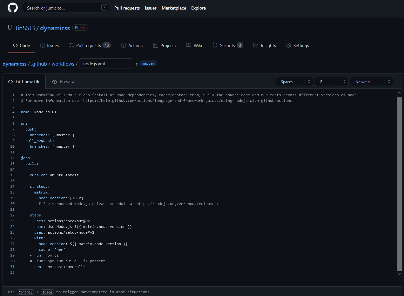The image size is (404, 296).
Task: Open the No wrap line mode dropdown
Action: tap(372, 82)
